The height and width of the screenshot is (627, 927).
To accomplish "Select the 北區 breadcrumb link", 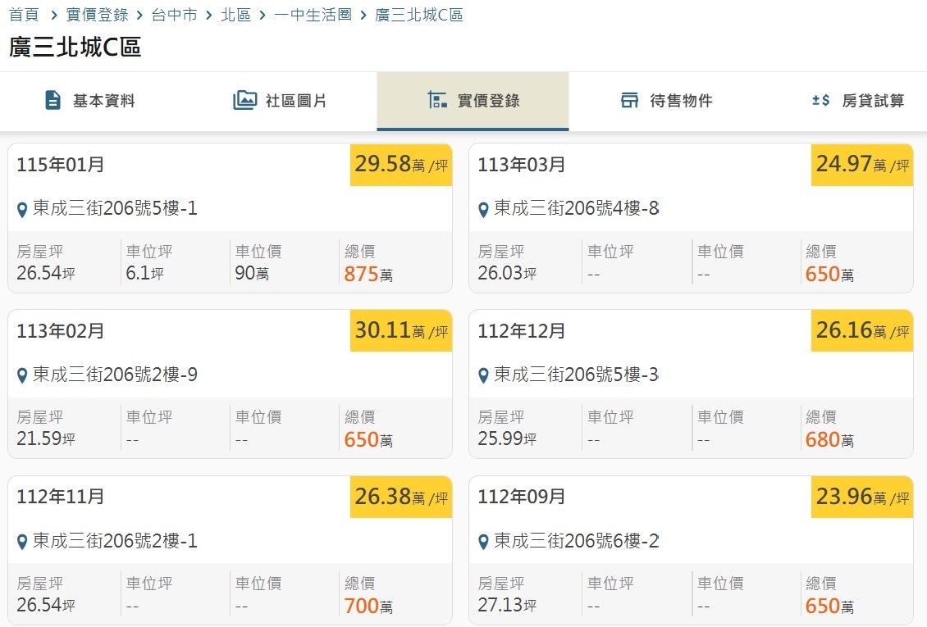I will (236, 15).
